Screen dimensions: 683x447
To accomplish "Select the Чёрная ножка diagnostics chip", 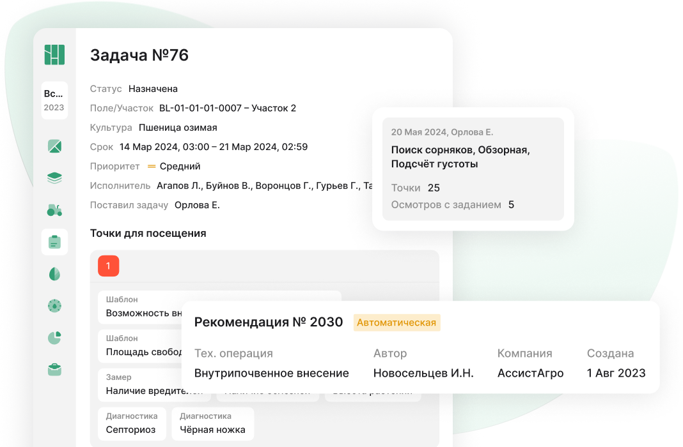I will [212, 424].
